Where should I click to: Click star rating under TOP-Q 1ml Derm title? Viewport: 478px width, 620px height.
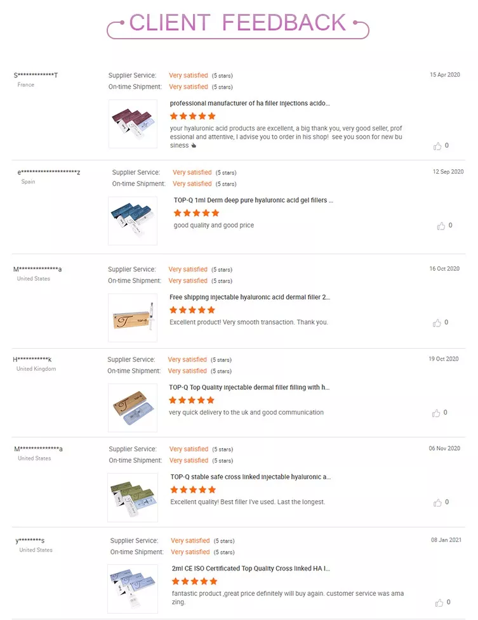[x=196, y=213]
